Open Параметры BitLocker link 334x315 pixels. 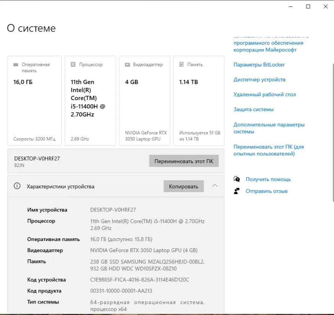259,65
